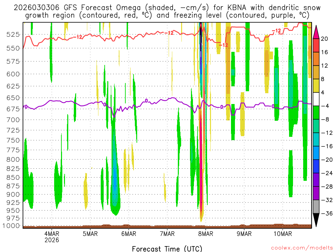Click the strong blue omega core near 850 before 6MAR

(115, 179)
